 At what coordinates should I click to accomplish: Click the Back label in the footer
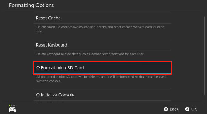point(174,109)
